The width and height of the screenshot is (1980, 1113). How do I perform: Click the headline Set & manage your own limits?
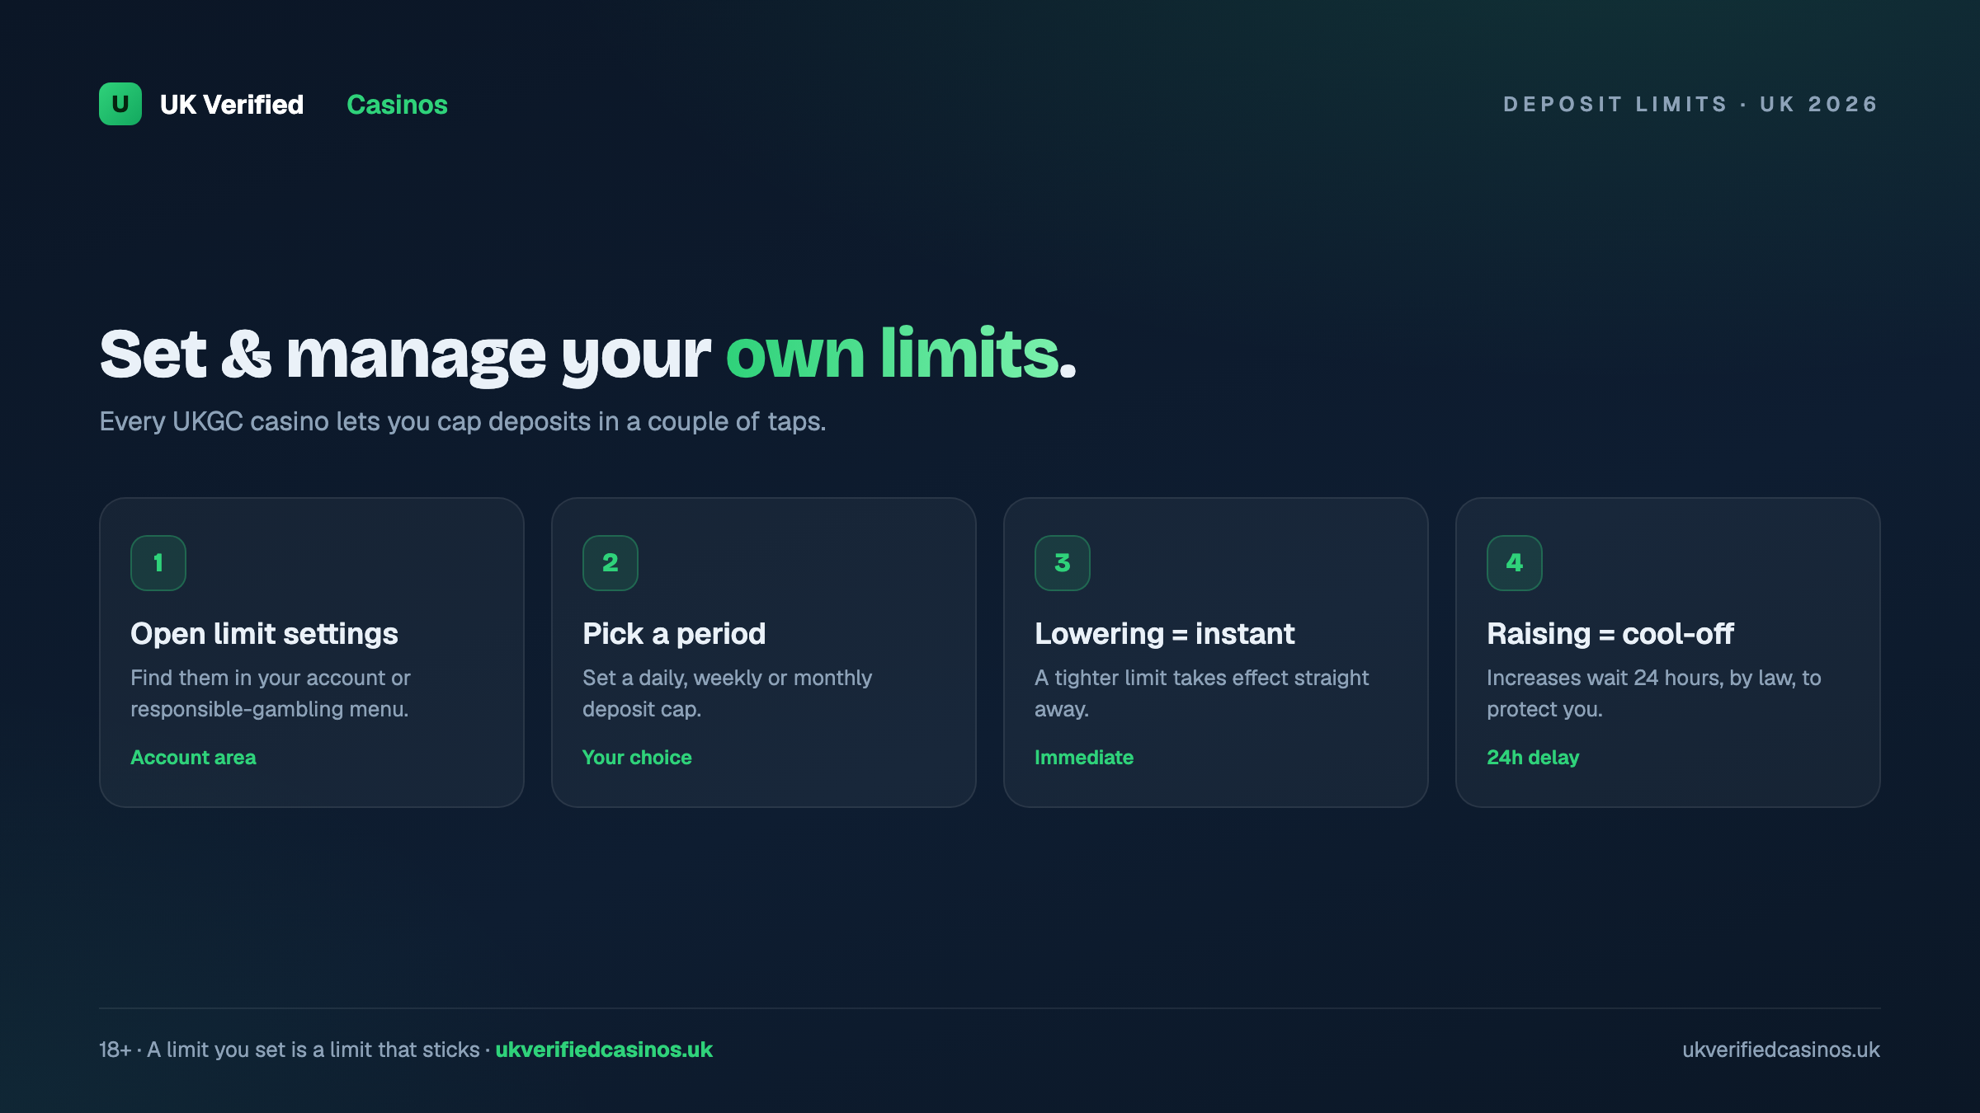588,355
